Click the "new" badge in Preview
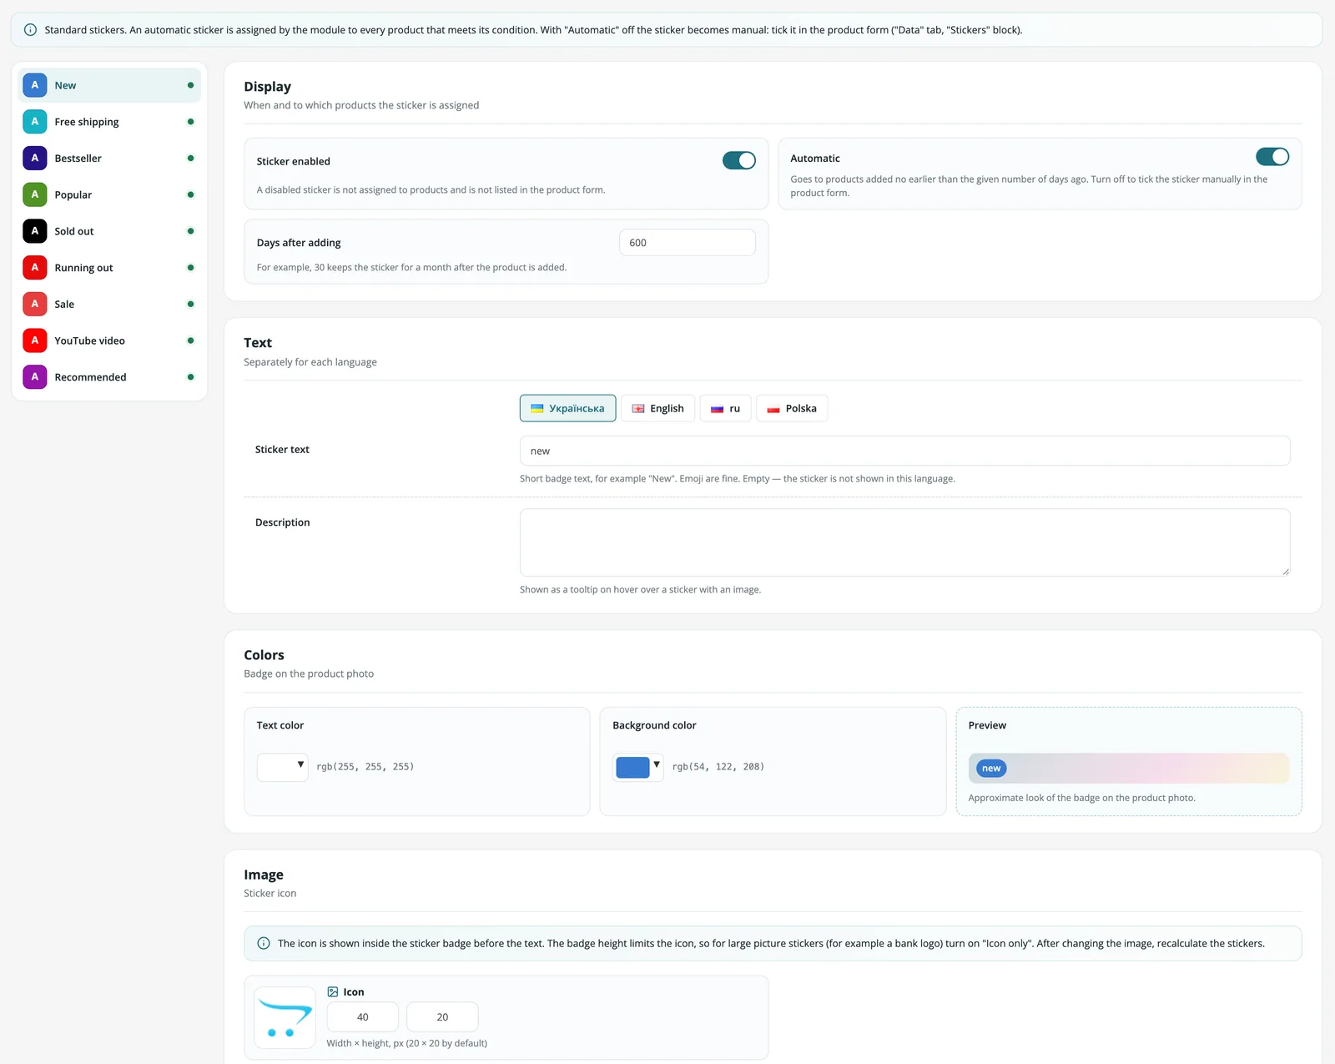The width and height of the screenshot is (1335, 1064). pos(991,769)
